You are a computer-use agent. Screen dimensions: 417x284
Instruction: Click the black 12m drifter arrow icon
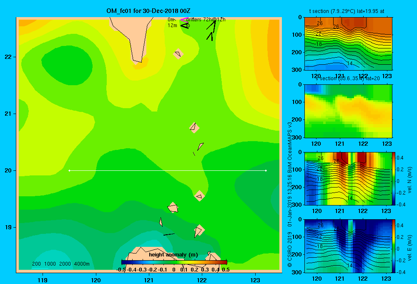tap(185, 25)
